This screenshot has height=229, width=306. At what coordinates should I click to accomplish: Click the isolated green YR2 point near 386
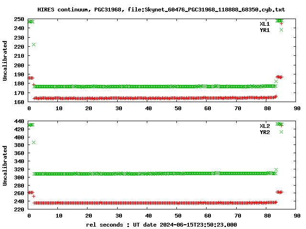(x=33, y=142)
